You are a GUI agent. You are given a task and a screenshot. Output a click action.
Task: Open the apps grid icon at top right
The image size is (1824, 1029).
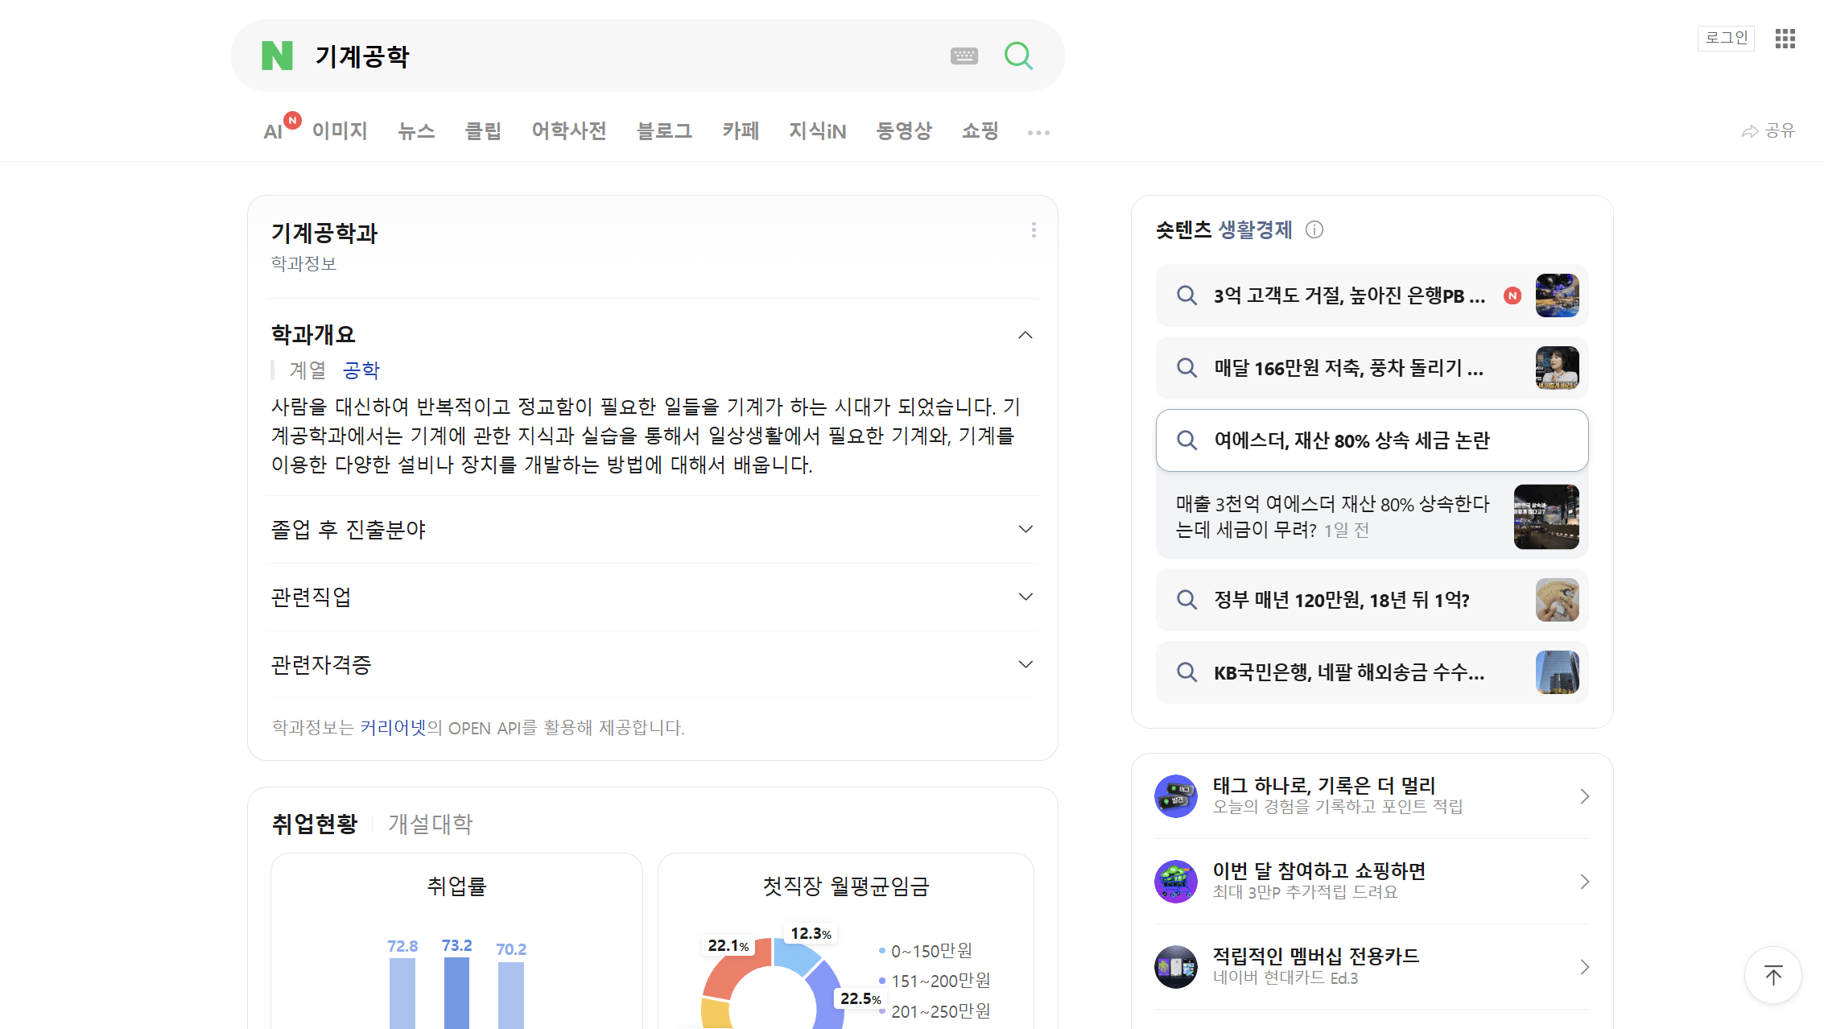(1785, 38)
